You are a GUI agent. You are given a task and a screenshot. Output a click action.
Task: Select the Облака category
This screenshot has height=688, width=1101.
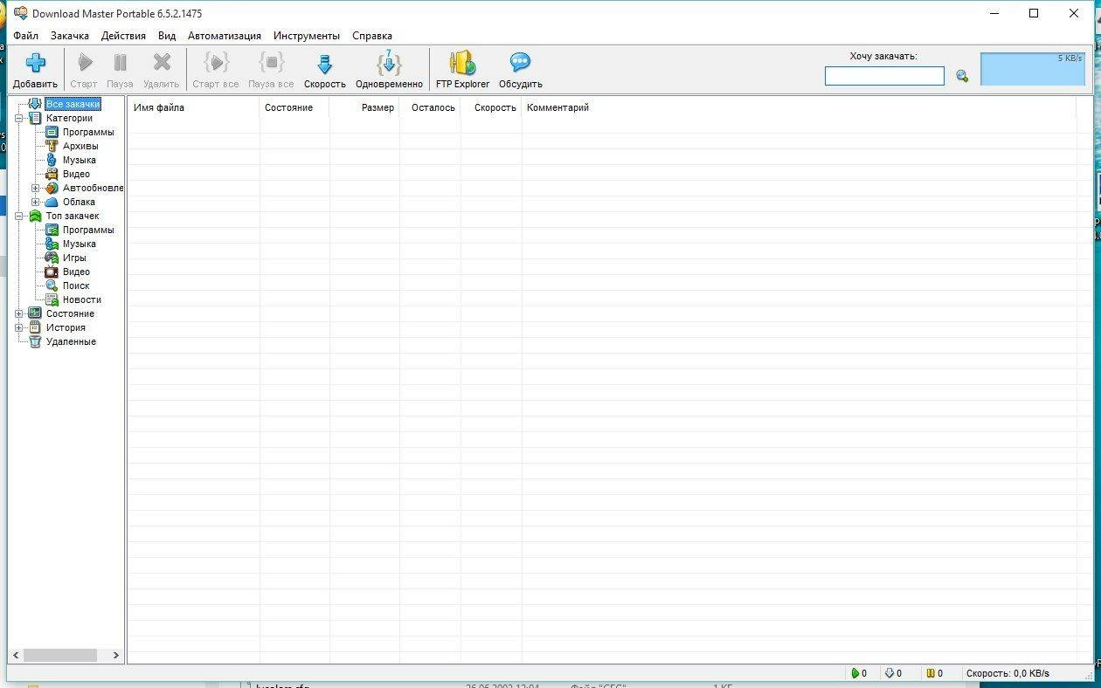point(79,202)
